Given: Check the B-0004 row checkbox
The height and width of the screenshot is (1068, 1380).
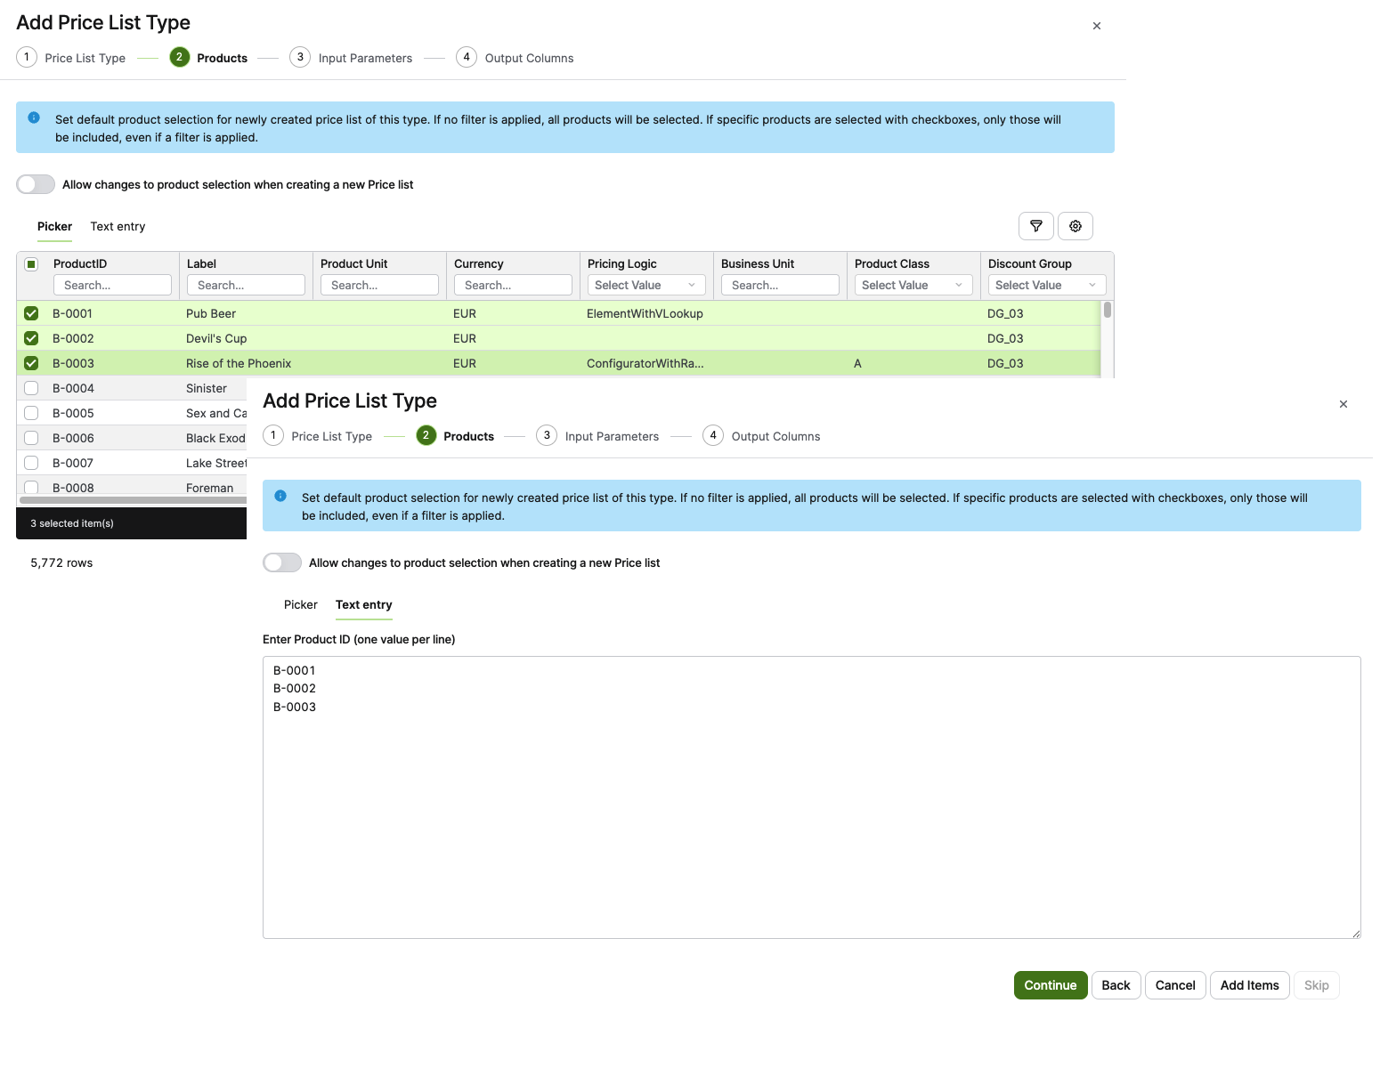Looking at the screenshot, I should pos(31,388).
